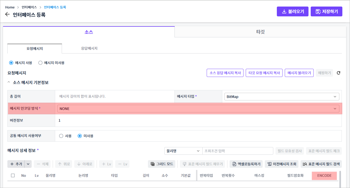The height and width of the screenshot is (188, 350).
Task: Switch to the 소스 tab
Action: 89,32
